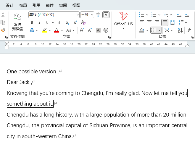Toggle bold formatting

32,22
